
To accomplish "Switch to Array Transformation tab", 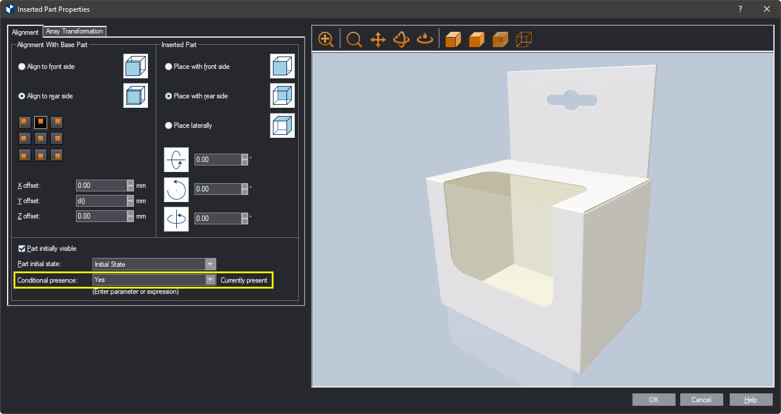I will pos(74,31).
